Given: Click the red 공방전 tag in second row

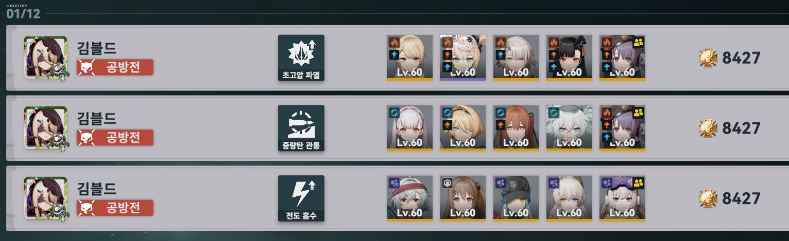Looking at the screenshot, I should tap(115, 138).
